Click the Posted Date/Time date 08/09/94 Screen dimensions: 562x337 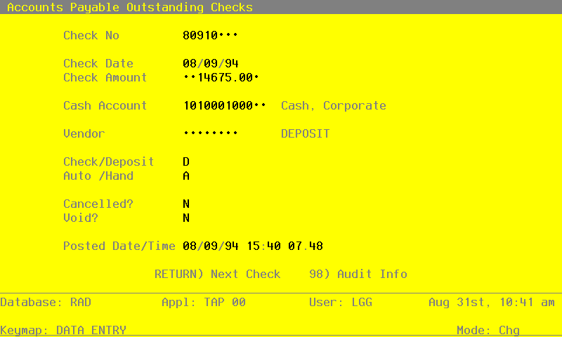(x=210, y=246)
